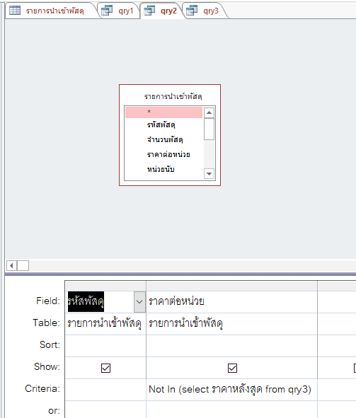Click the diagram pane left scroll arrow

coord(11,265)
